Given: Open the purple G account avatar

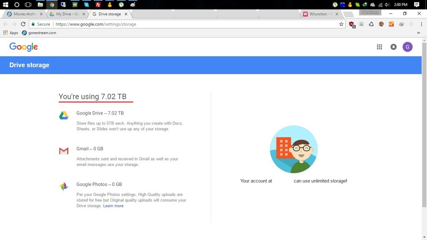Looking at the screenshot, I should click(x=407, y=47).
